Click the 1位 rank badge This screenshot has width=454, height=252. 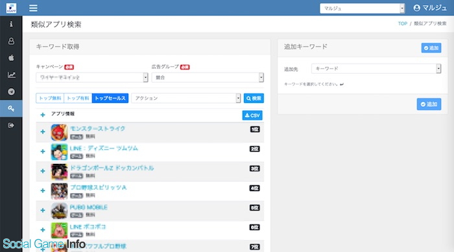click(x=255, y=130)
